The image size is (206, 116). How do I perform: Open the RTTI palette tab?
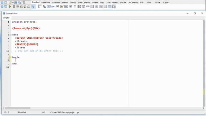coord(142,3)
